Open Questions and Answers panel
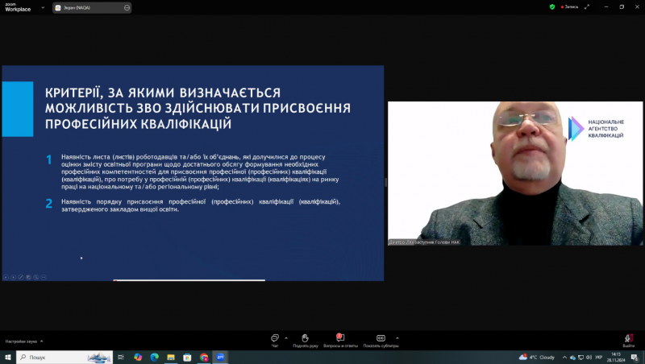645x364 pixels. pyautogui.click(x=339, y=339)
